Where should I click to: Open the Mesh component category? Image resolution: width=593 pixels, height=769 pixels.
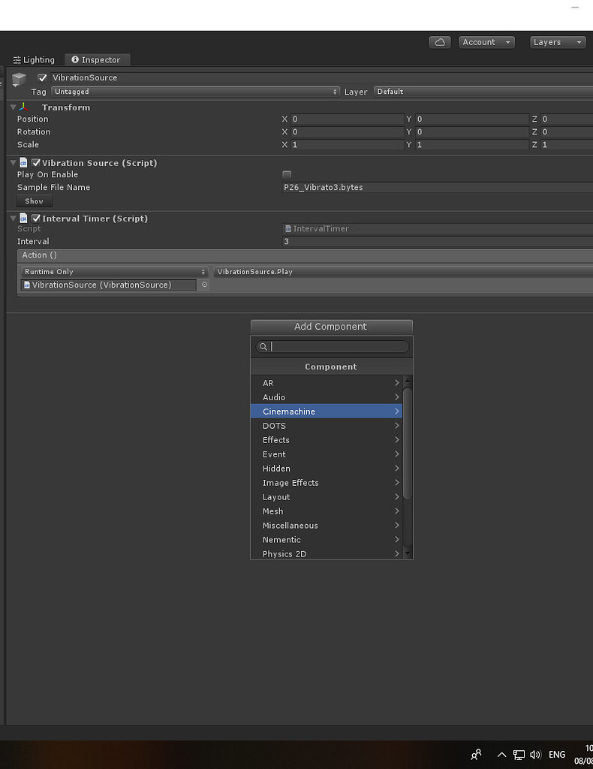click(x=327, y=511)
